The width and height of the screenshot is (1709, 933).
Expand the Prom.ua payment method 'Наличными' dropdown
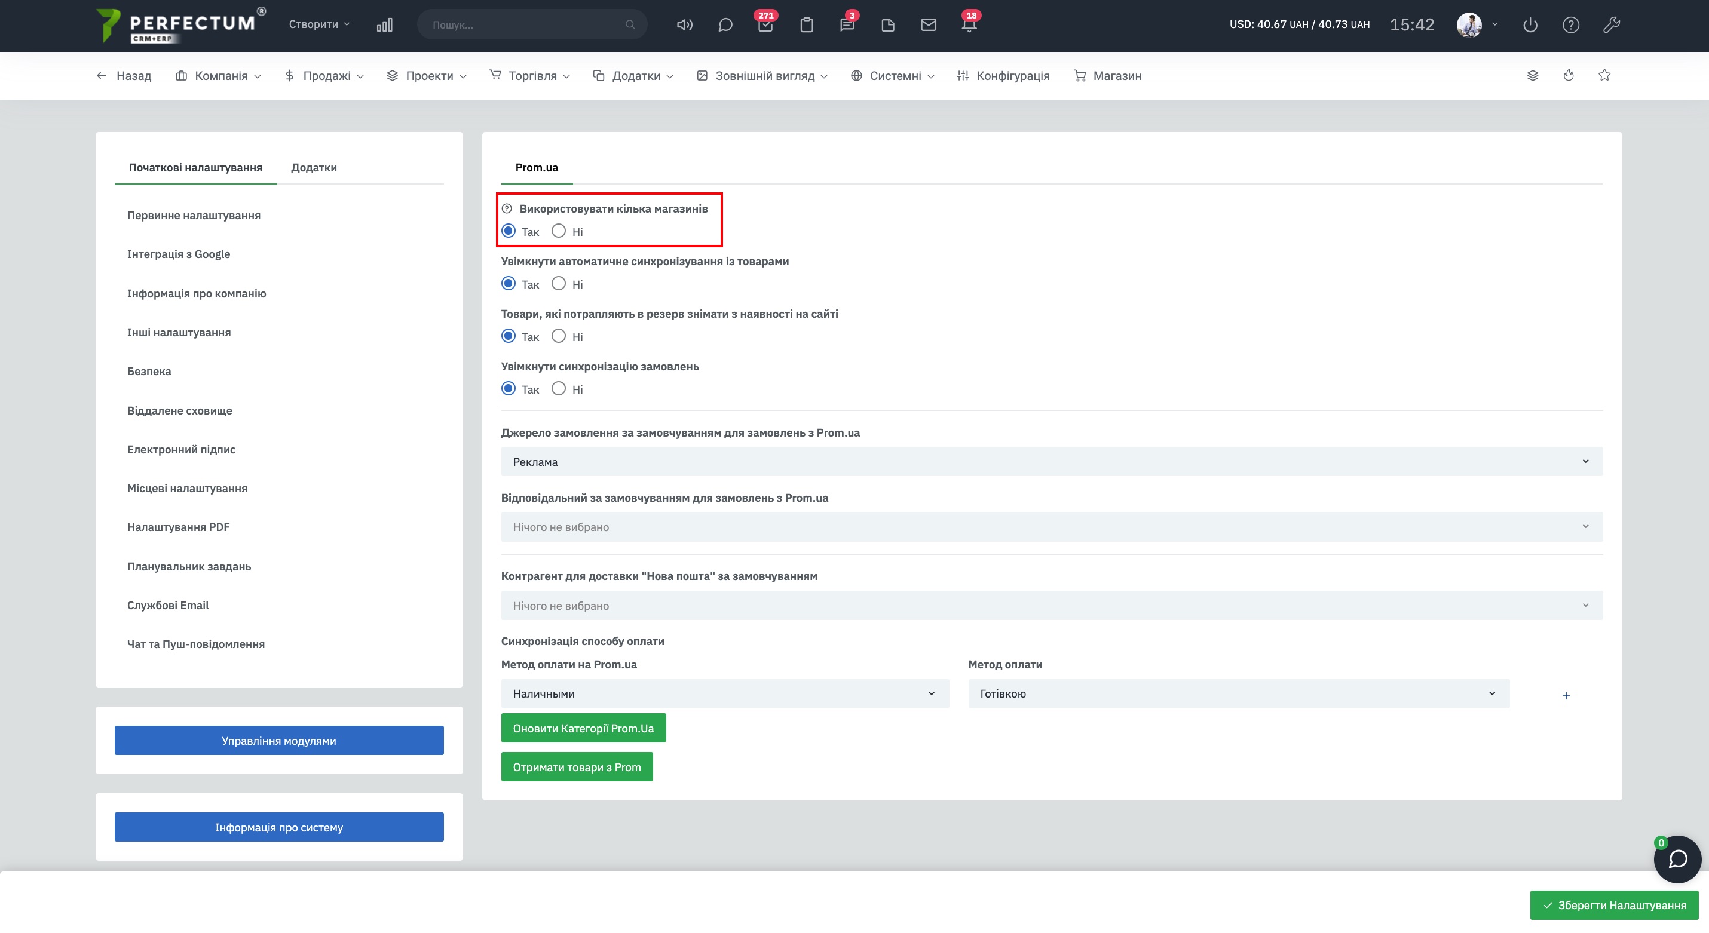(724, 693)
